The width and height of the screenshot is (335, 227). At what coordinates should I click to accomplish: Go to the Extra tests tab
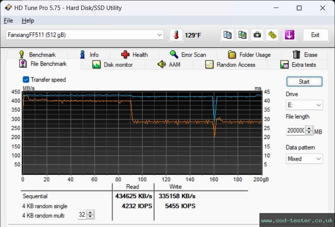click(298, 65)
